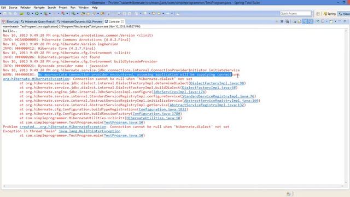Toggle Show Console on Standard Error change

(310, 21)
